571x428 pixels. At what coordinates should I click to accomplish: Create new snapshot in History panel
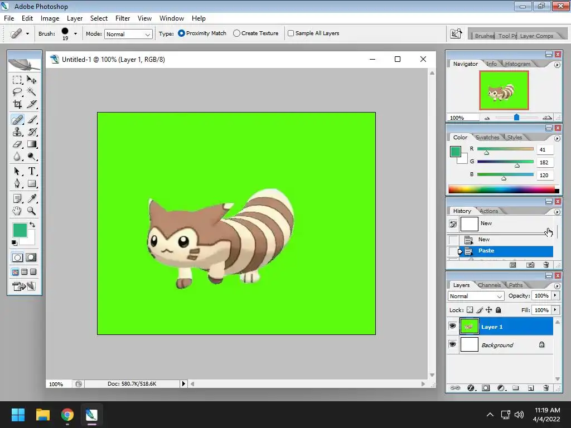pos(530,265)
